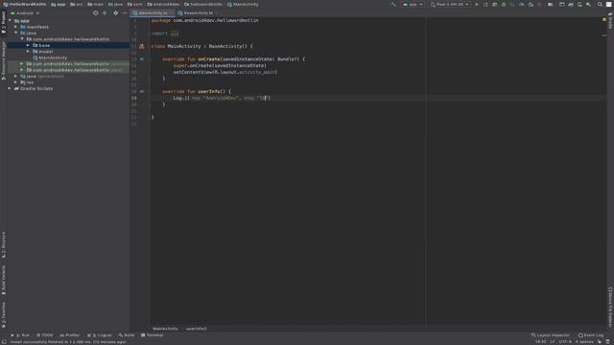Expand the res folder
614x345 pixels.
(15, 82)
